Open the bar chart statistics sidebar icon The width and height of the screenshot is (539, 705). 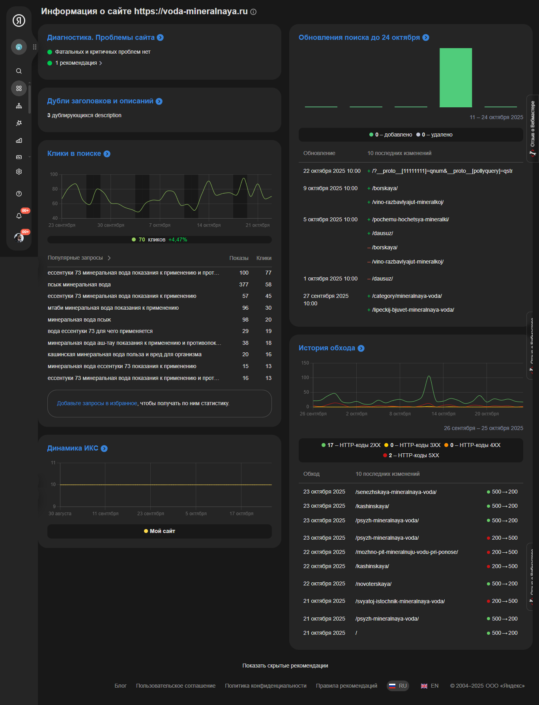pyautogui.click(x=19, y=140)
